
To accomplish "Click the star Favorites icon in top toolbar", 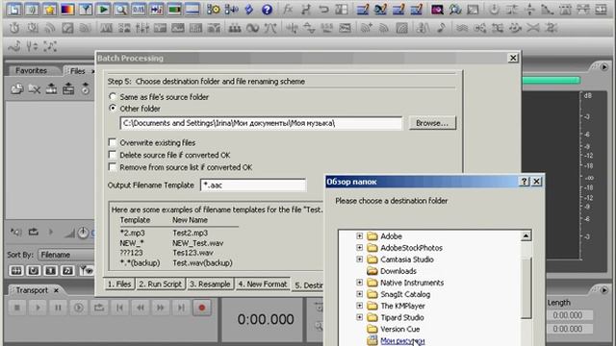I will point(49,9).
